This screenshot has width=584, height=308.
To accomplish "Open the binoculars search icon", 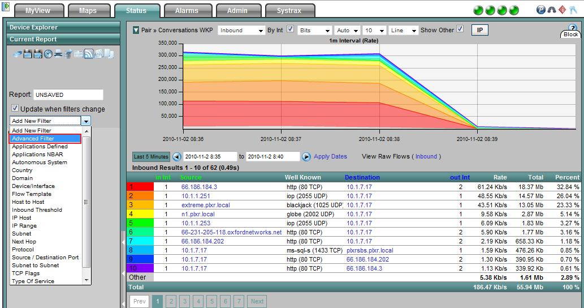I will pos(552,10).
